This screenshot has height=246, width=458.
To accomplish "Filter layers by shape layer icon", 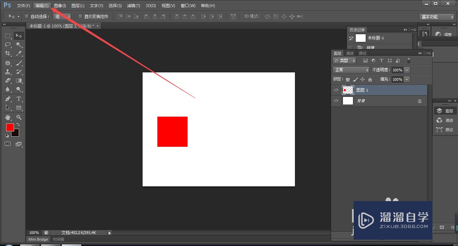I will pos(390,61).
